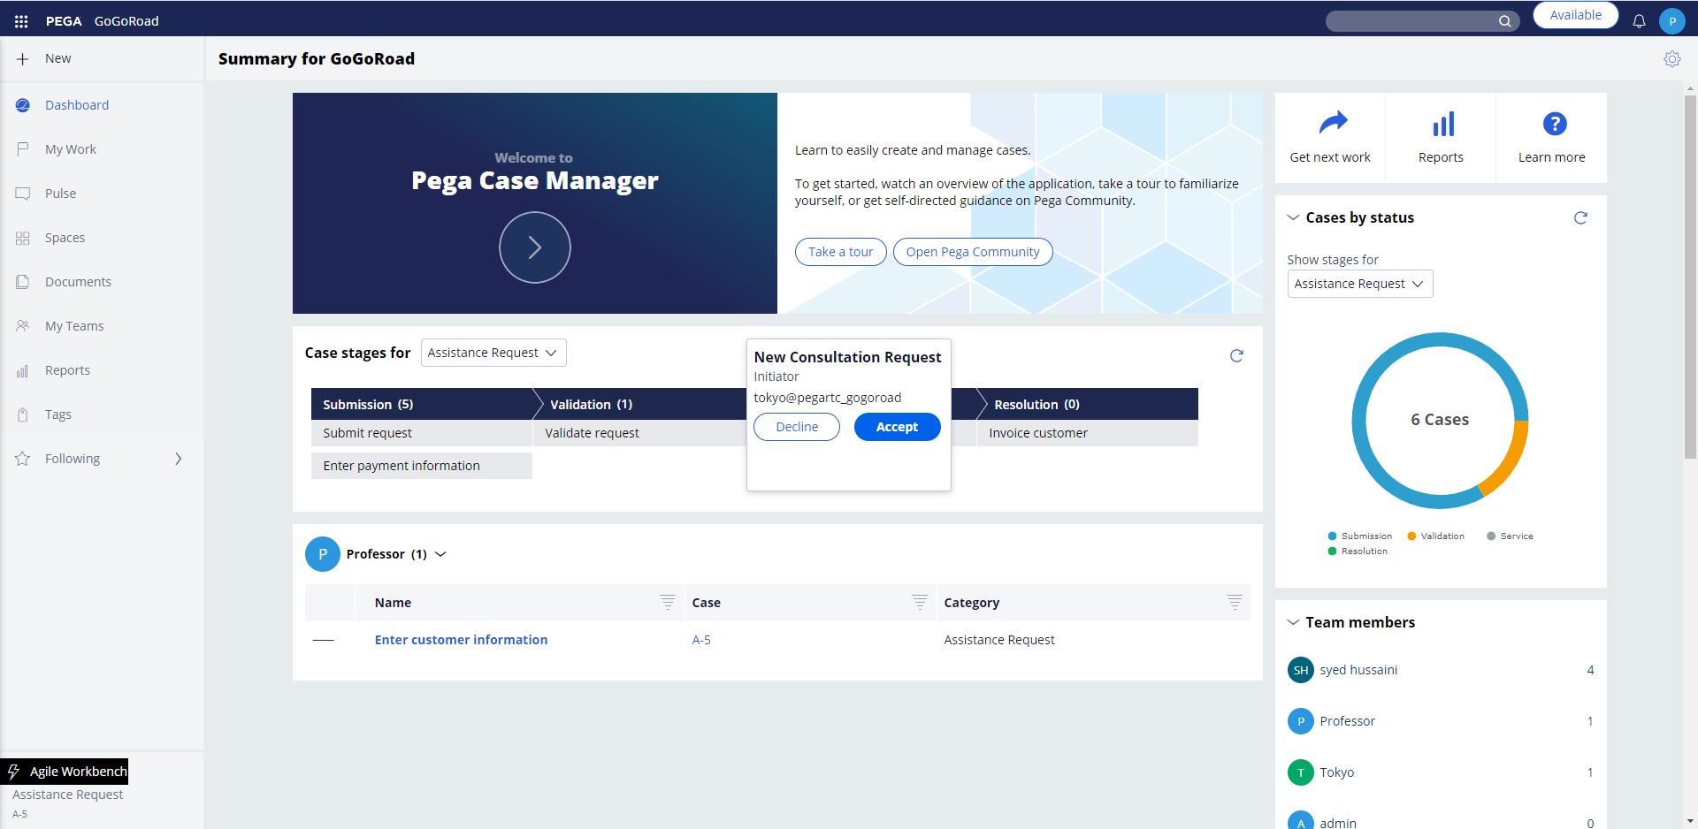Open the Show stages for dropdown

[1360, 284]
